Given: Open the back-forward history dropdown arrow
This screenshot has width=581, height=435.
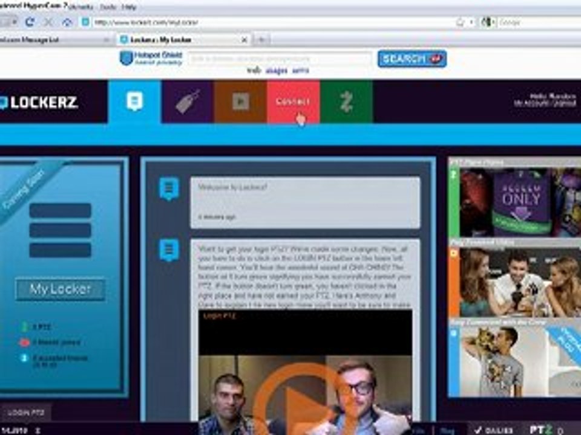Looking at the screenshot, I should [15, 22].
